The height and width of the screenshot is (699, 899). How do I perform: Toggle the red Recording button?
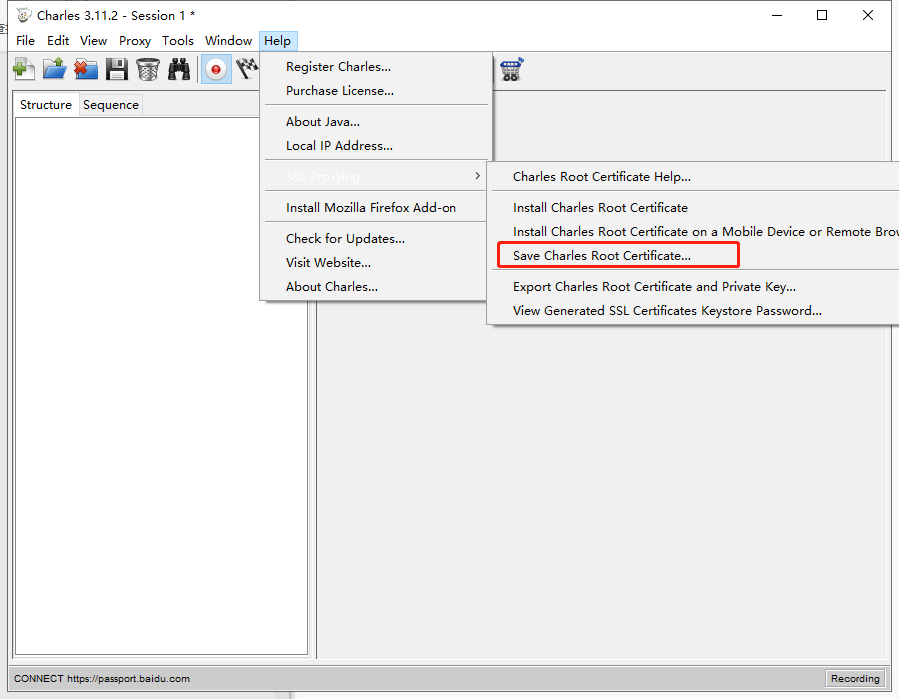[x=216, y=69]
